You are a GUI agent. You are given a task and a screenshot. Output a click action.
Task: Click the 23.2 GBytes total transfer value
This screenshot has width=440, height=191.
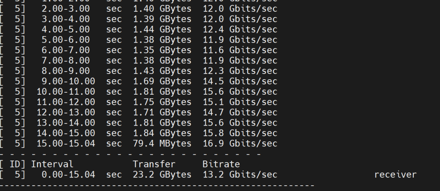(x=162, y=174)
